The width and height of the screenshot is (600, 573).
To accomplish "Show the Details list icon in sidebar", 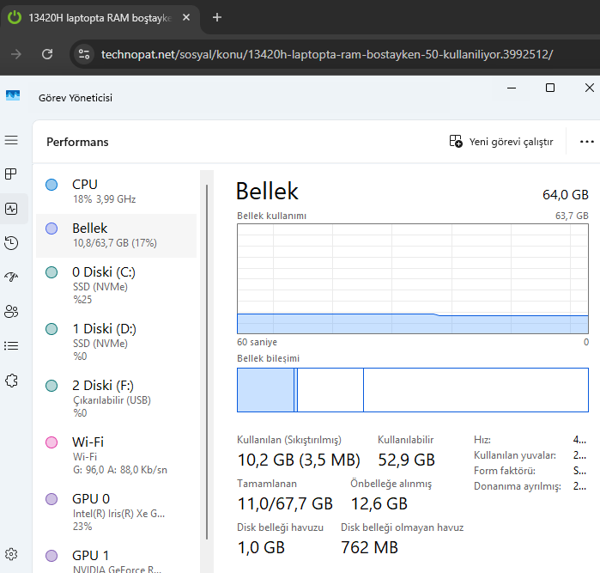I will tap(11, 345).
